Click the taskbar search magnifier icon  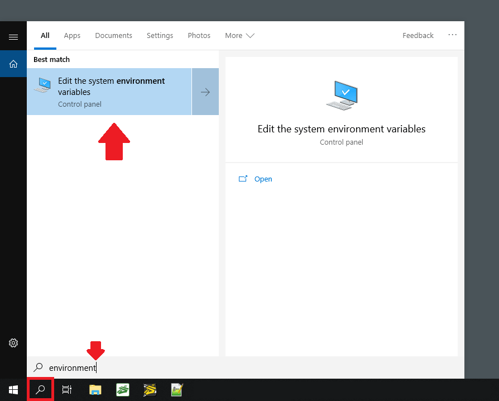point(40,389)
